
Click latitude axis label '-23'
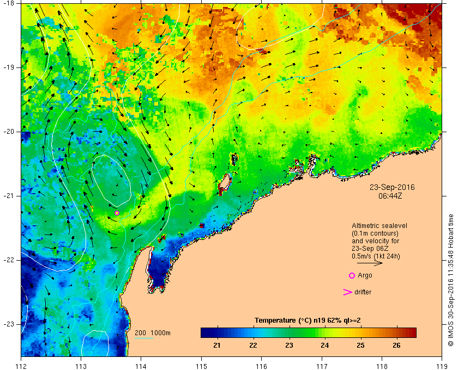pos(9,324)
